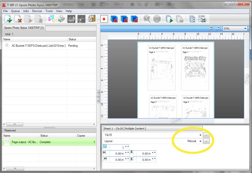Open the 13x18 sheet size dropdown
The height and width of the screenshot is (173, 252).
(x=200, y=135)
